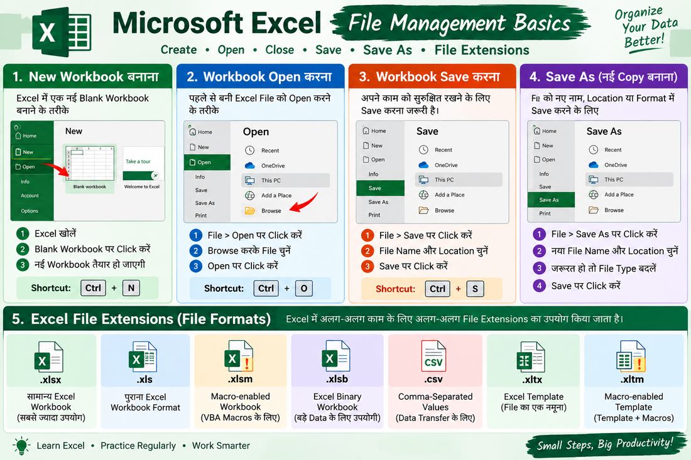Click the This PC icon in Save As screen
This screenshot has height=460, width=691.
click(x=594, y=179)
